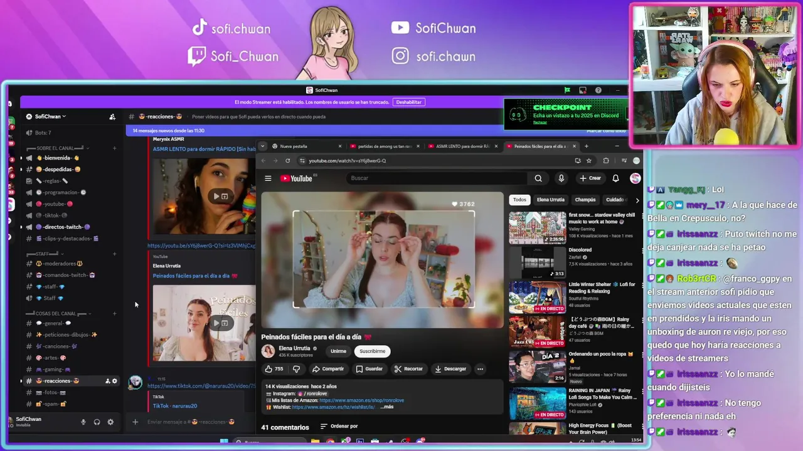803x451 pixels.
Task: Click Desactivar to turn off Streamer mode
Action: (409, 102)
